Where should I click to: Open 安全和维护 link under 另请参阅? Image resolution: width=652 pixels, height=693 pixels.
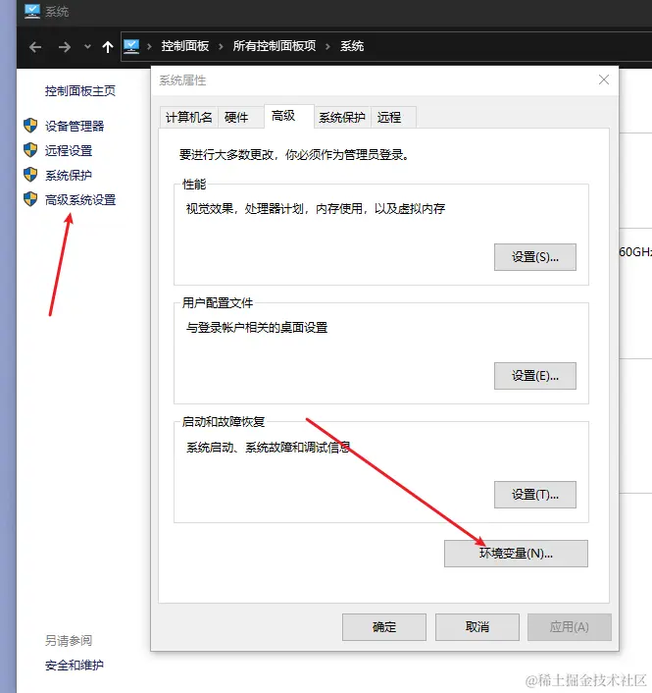click(75, 666)
